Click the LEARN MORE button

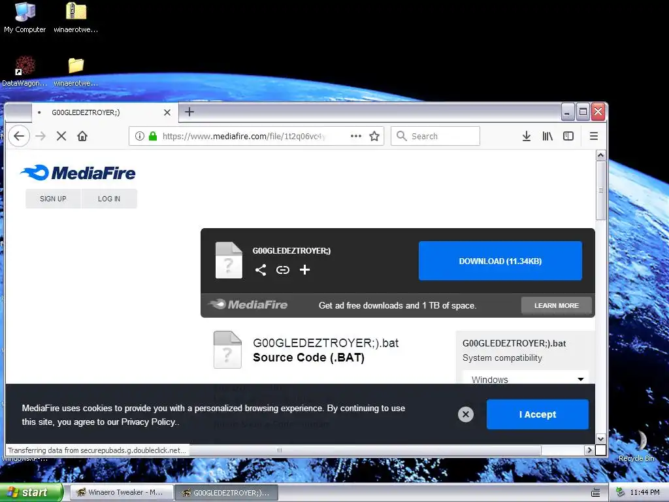pos(557,306)
